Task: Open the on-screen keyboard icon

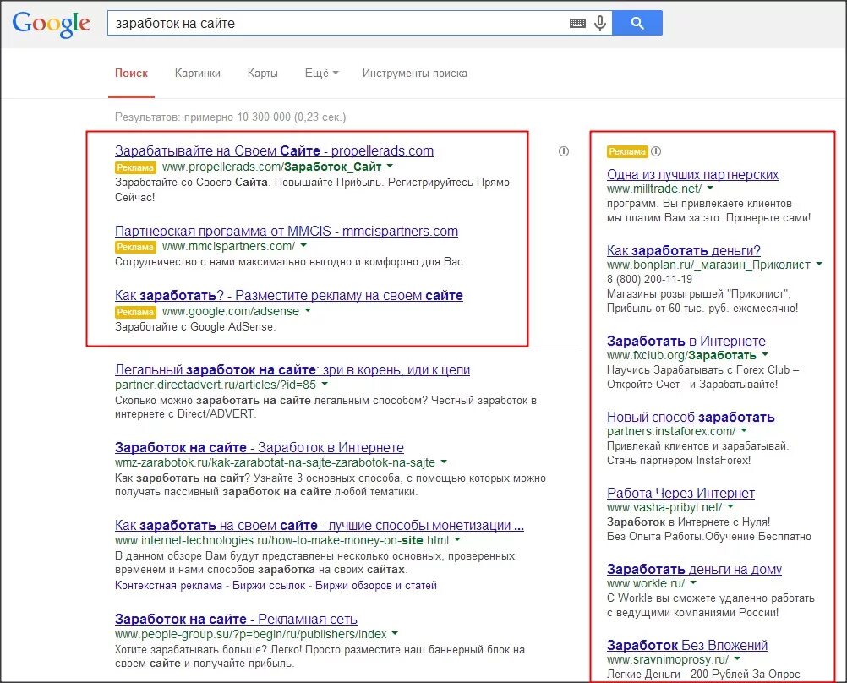Action: 577,23
